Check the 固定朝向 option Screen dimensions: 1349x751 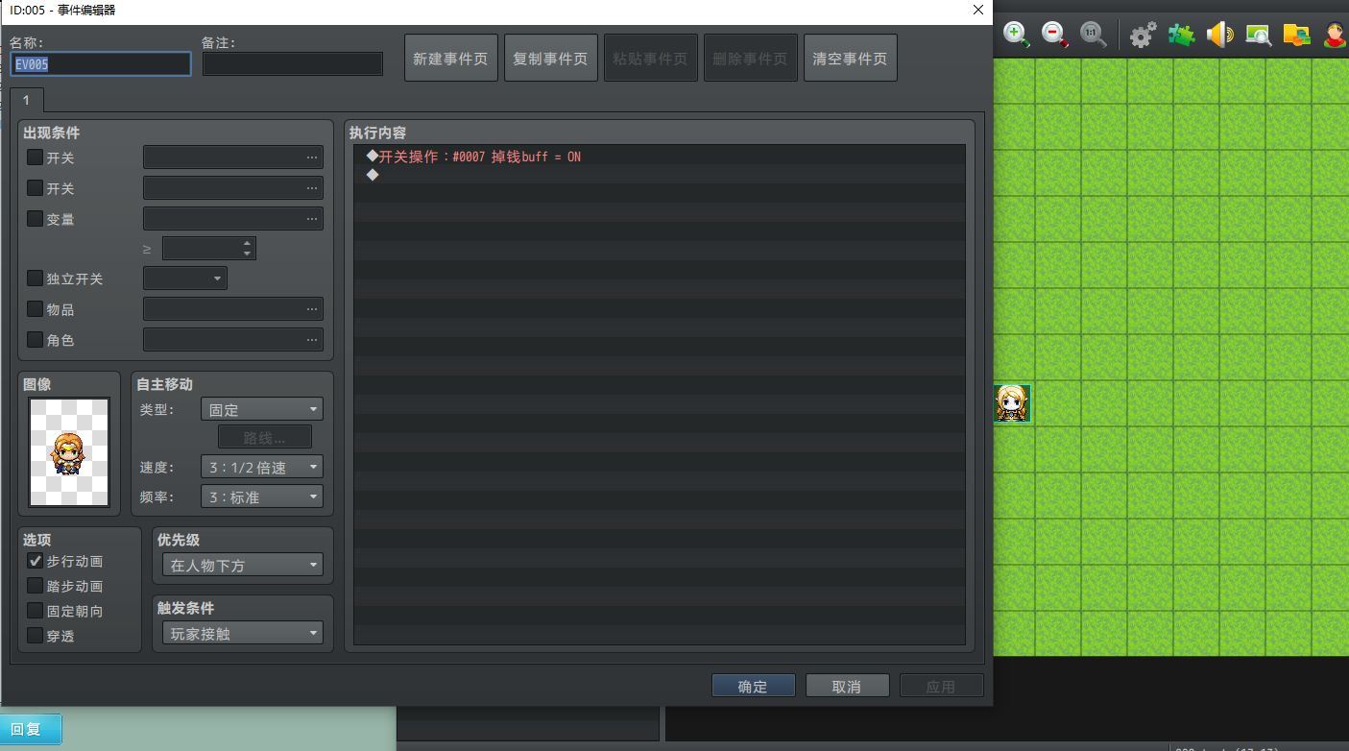[x=35, y=611]
